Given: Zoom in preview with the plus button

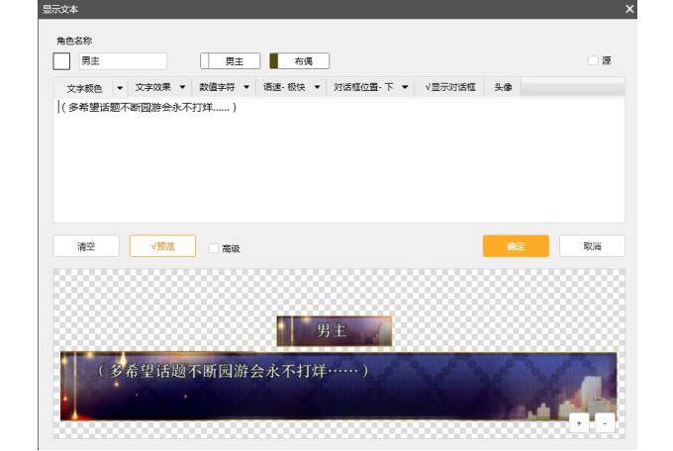Looking at the screenshot, I should tap(580, 423).
